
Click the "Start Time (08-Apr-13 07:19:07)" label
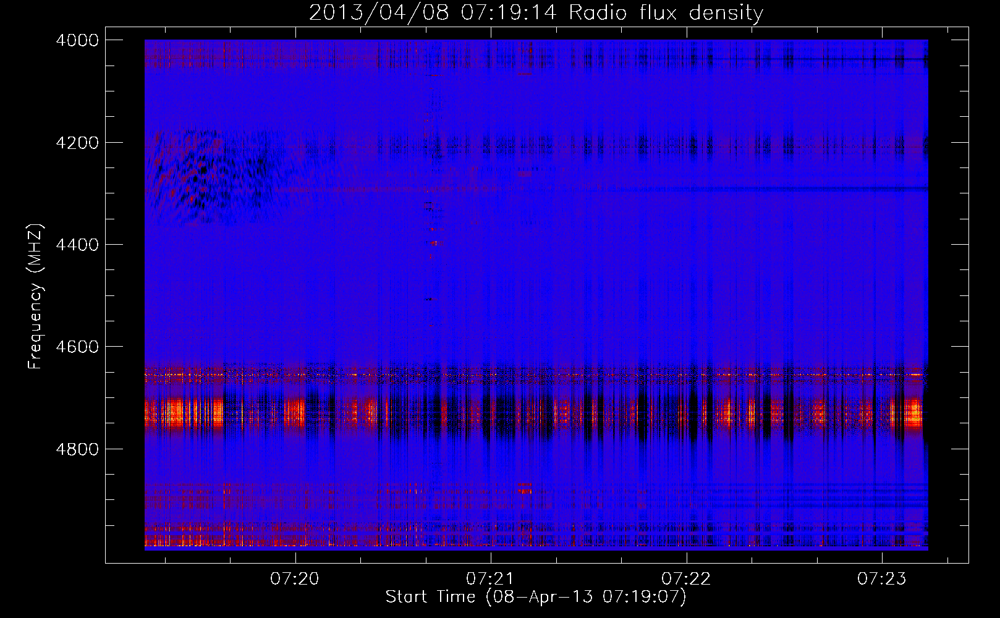point(536,597)
